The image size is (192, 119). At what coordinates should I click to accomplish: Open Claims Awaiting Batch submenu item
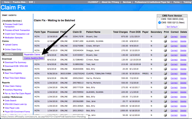tap(34, 58)
